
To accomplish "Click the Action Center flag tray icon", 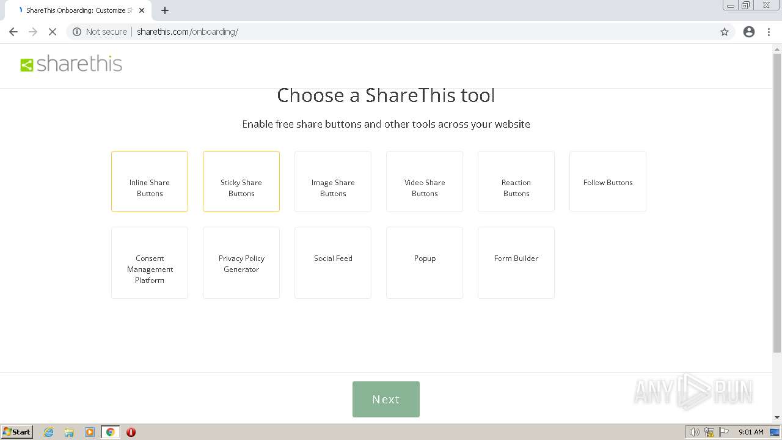I will point(724,432).
